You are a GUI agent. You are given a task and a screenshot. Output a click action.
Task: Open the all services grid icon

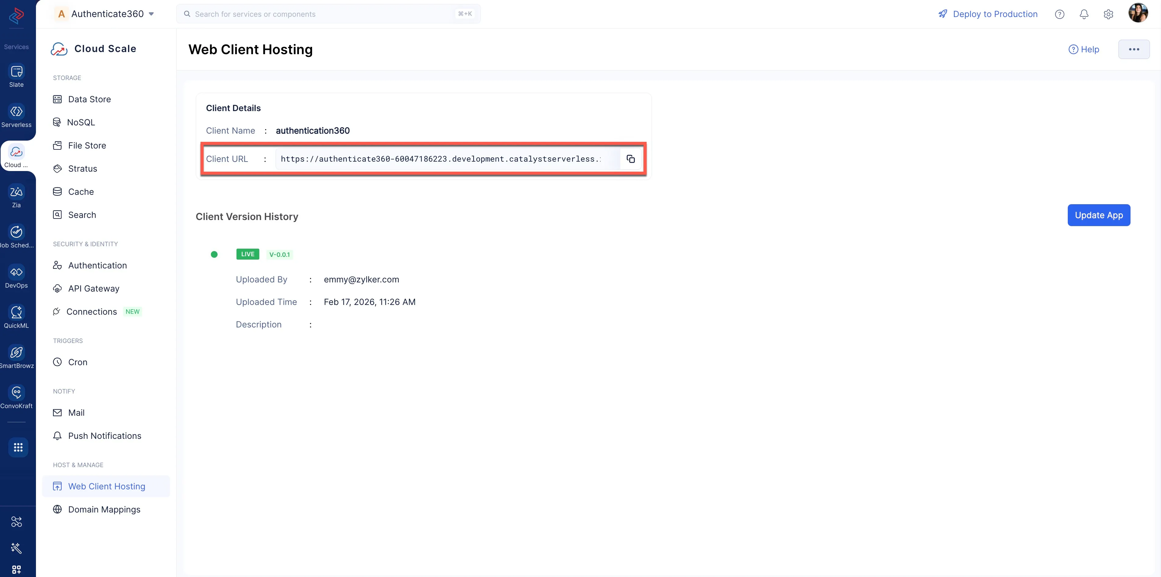coord(18,447)
